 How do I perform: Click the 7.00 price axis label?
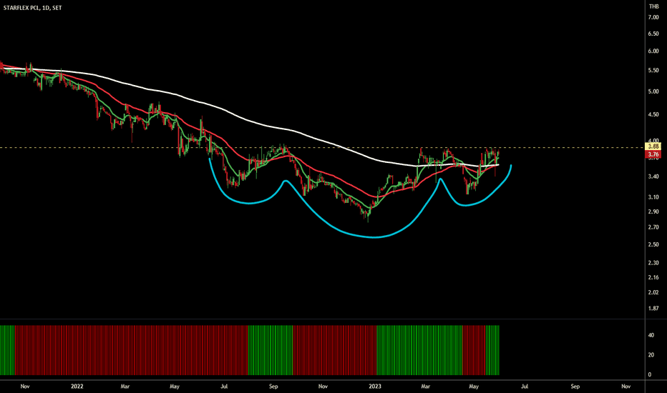(653, 17)
